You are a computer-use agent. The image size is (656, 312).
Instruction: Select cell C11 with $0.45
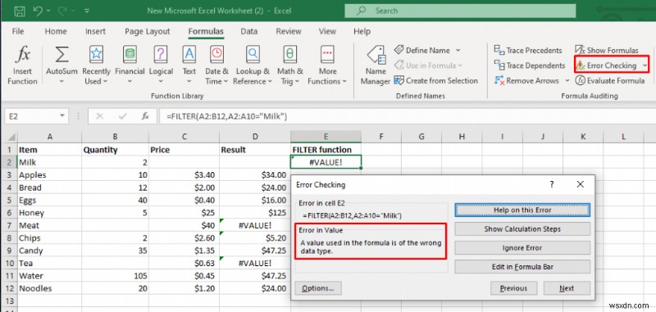tap(183, 276)
